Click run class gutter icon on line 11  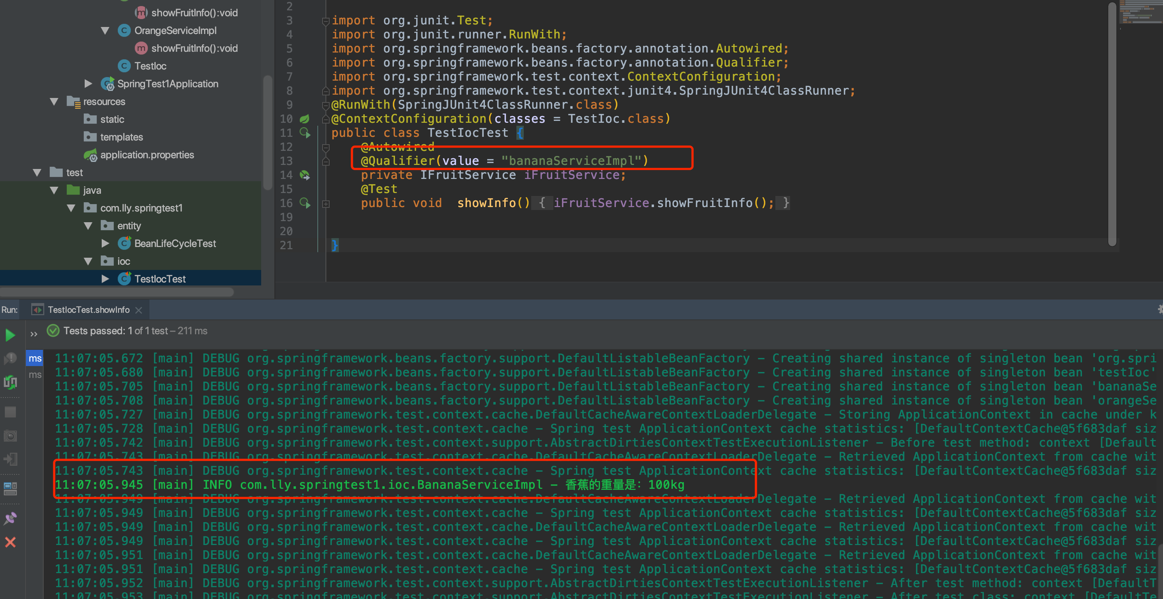(305, 133)
